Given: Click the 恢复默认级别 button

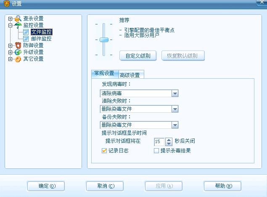Looking at the screenshot, I should [x=183, y=56].
